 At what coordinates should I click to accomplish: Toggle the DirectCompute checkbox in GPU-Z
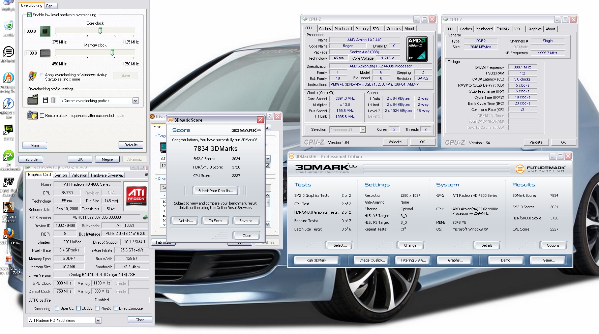point(116,308)
